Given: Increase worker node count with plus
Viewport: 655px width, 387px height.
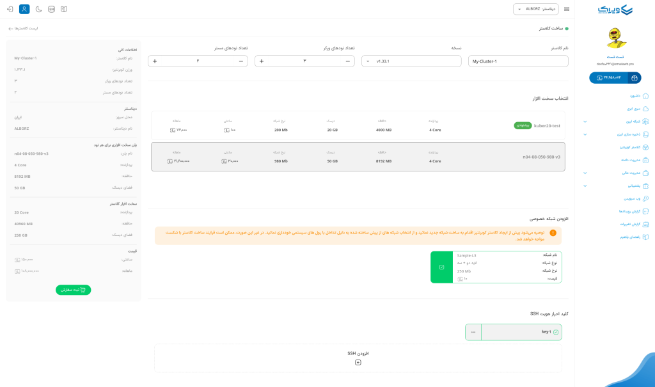Looking at the screenshot, I should (262, 61).
